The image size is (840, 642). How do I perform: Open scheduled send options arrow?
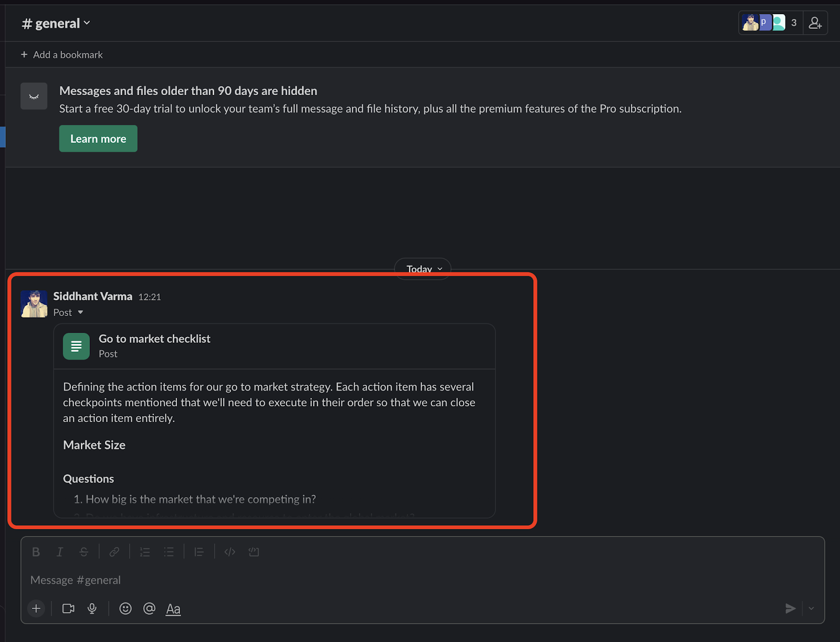coord(811,608)
